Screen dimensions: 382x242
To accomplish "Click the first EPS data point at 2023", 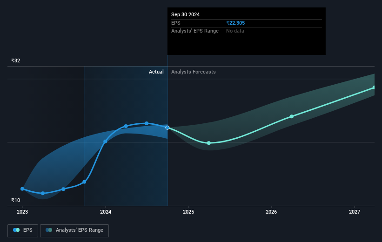I will (x=22, y=189).
